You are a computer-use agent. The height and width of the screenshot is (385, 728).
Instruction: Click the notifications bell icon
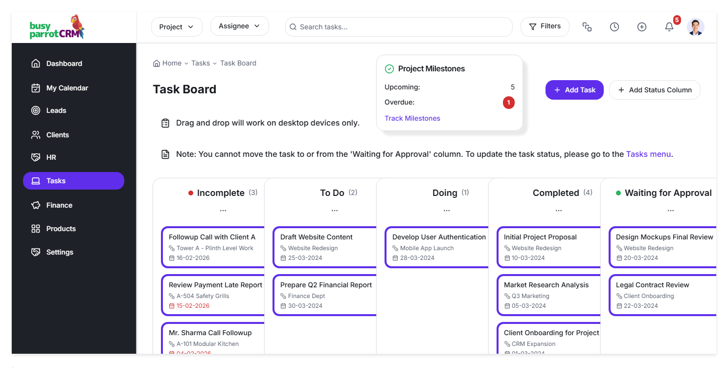[x=669, y=27]
